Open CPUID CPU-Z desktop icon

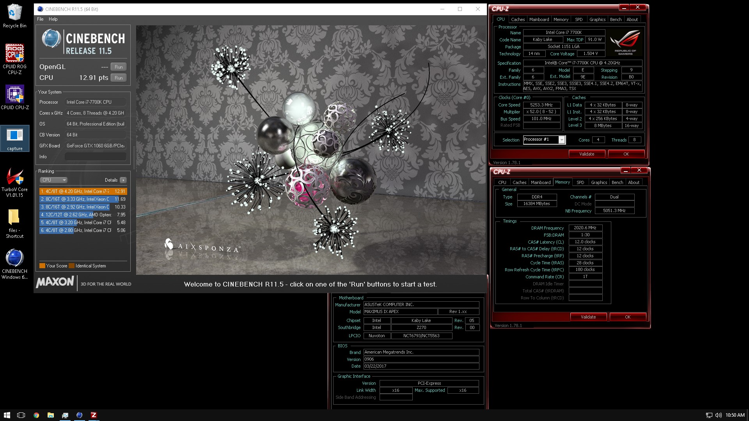[x=14, y=97]
